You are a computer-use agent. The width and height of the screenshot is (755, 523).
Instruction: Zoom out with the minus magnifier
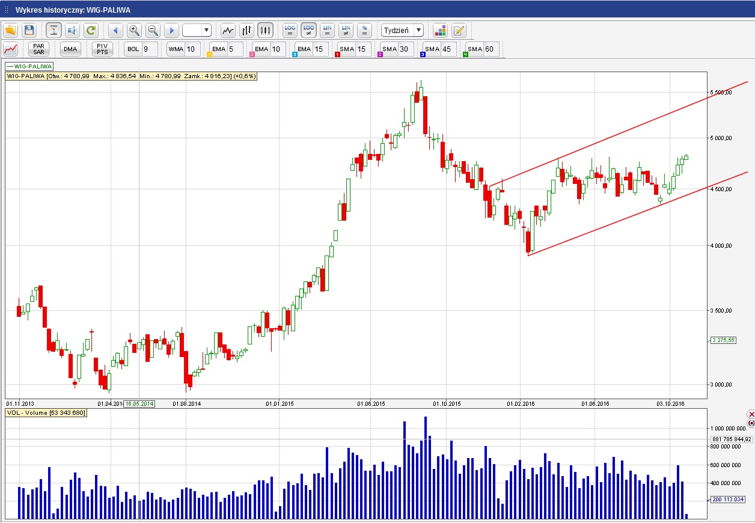pyautogui.click(x=153, y=30)
